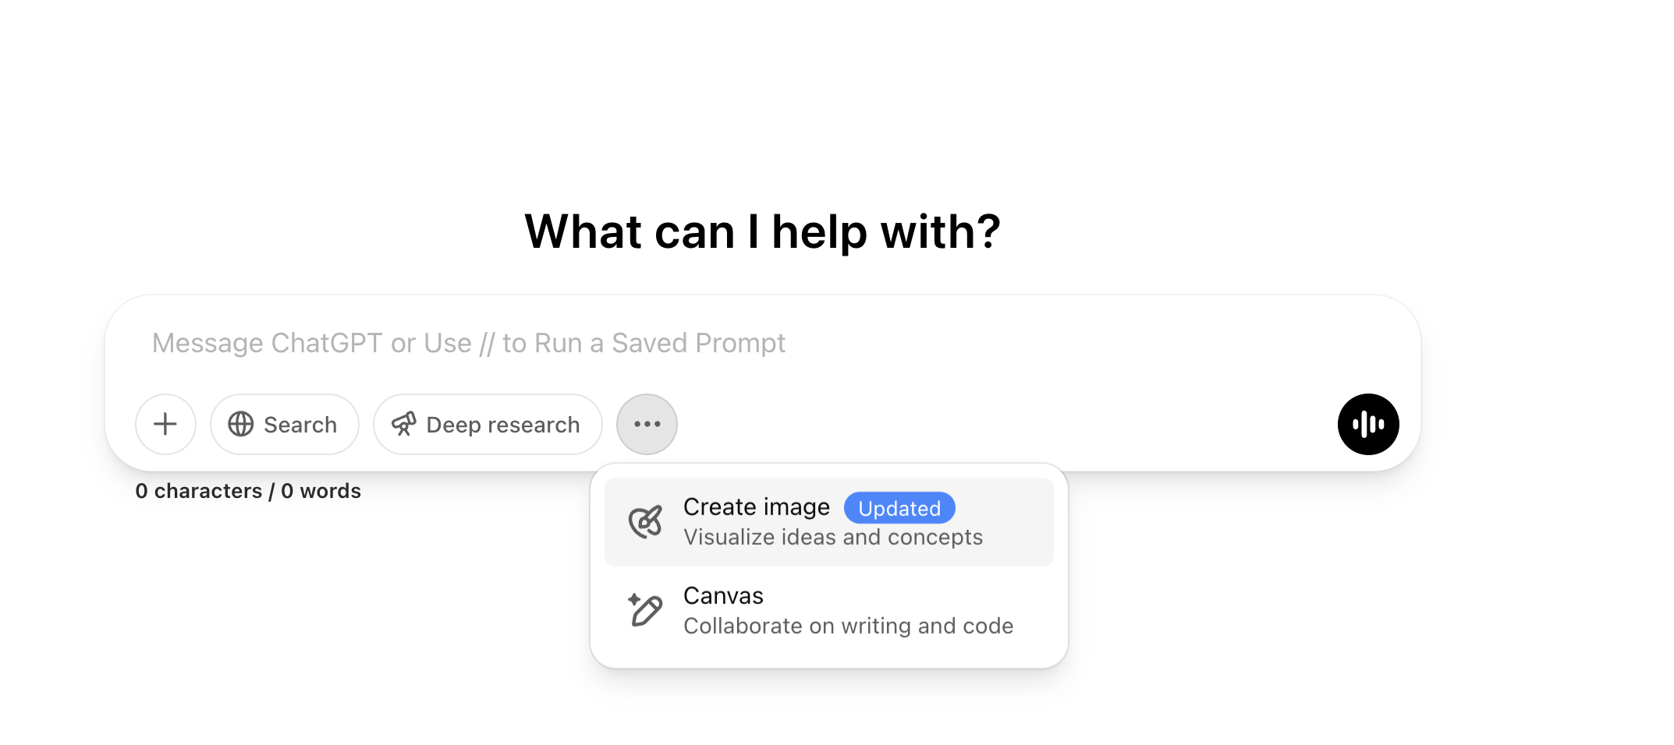1674x745 pixels.
Task: Click the blue Updated badge
Action: [899, 508]
